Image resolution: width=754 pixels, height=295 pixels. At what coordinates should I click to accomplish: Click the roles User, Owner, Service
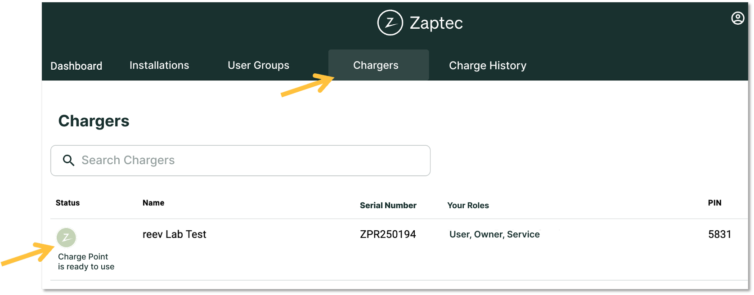pos(494,234)
